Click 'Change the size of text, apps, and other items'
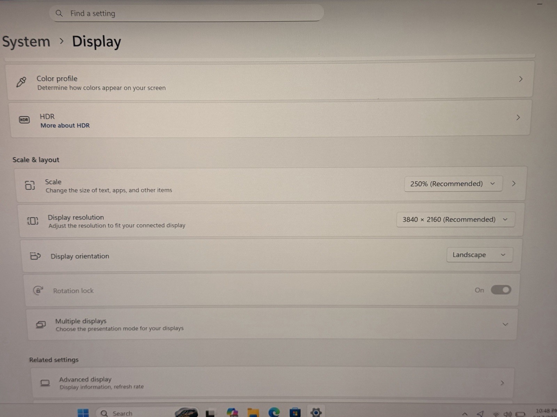Image resolution: width=557 pixels, height=417 pixels. [109, 190]
